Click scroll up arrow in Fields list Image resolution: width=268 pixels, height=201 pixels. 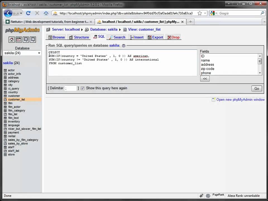coord(260,56)
